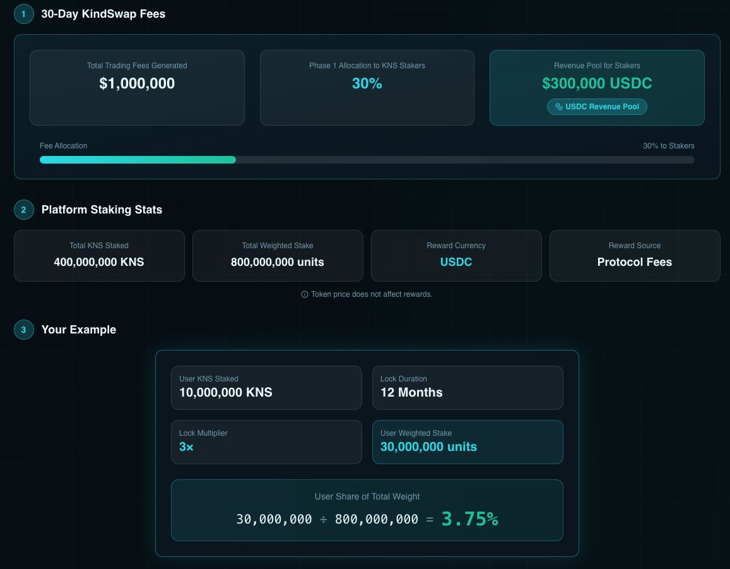Click the Revenue Pool for Stakers label
This screenshot has height=569, width=730.
pos(597,66)
